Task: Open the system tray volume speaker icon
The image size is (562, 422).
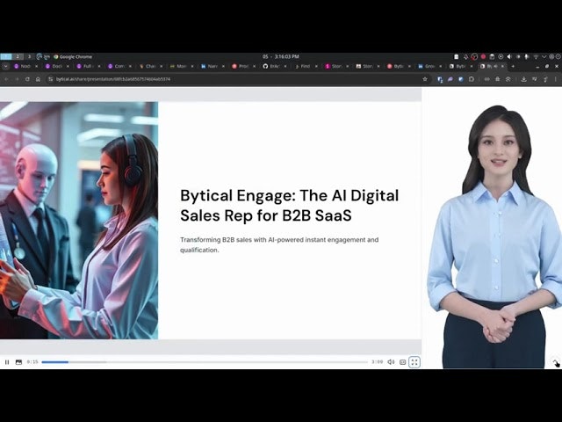Action: (509, 56)
